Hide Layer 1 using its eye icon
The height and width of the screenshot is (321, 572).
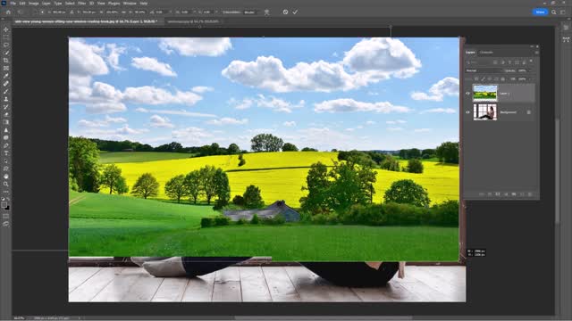[x=467, y=94]
